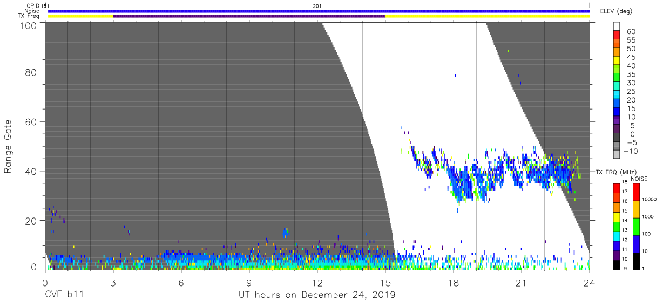Screen dimensions: 663x306
Task: Click the CPID value '201'
Action: [x=317, y=5]
